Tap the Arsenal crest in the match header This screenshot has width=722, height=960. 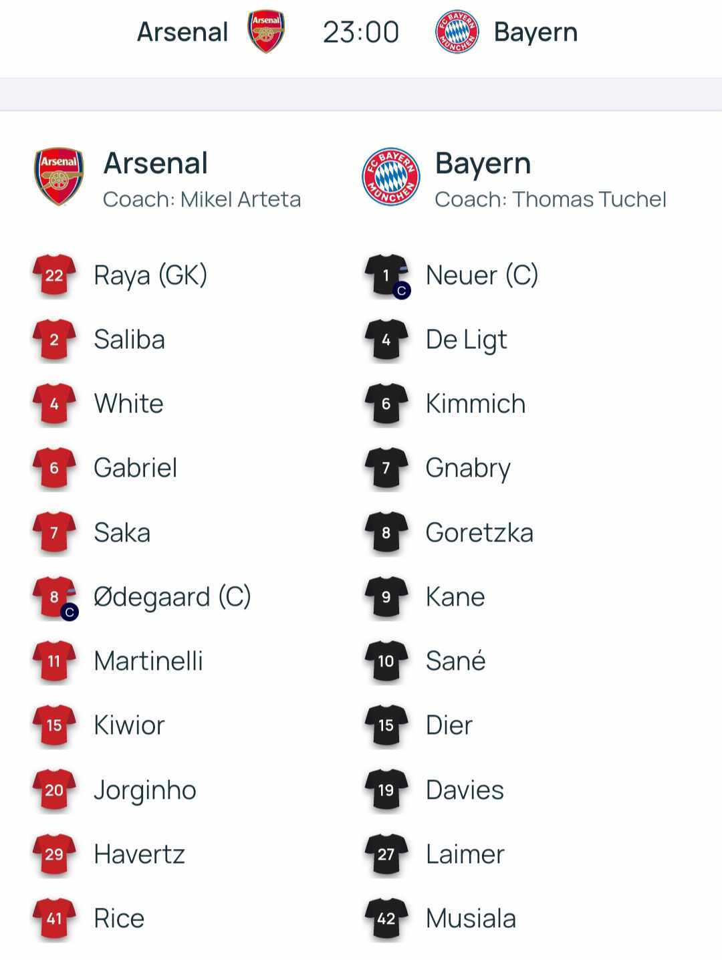coord(266,31)
